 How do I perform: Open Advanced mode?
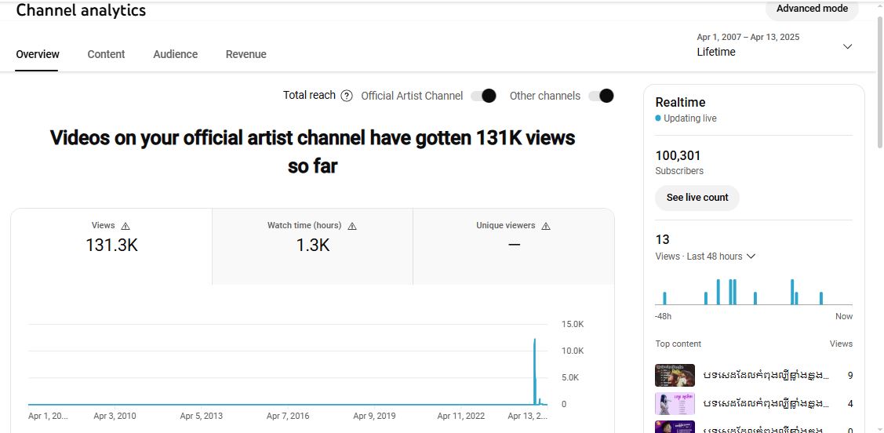812,9
